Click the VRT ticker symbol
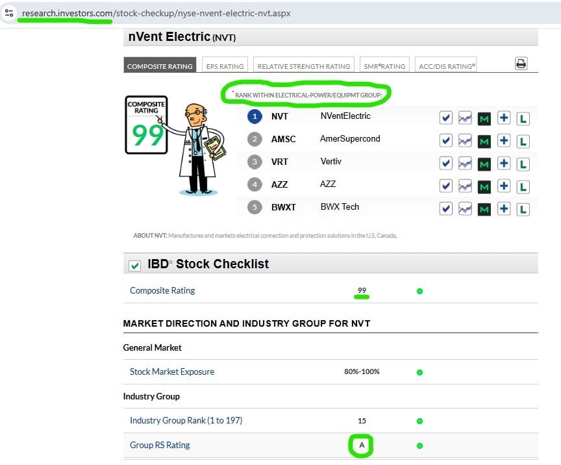The height and width of the screenshot is (465, 561). (x=279, y=162)
